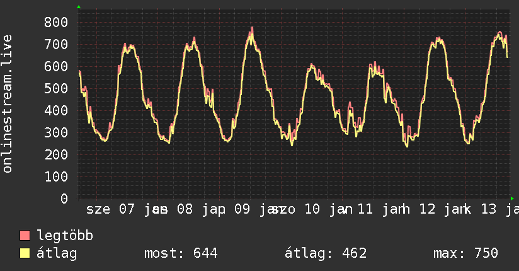Image resolution: width=519 pixels, height=271 pixels.
Task: Click the 11 date label on x-axis
Action: click(x=365, y=209)
